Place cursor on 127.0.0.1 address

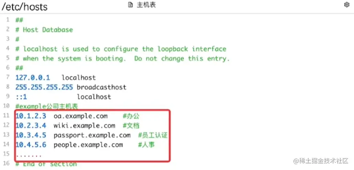pyautogui.click(x=33, y=78)
